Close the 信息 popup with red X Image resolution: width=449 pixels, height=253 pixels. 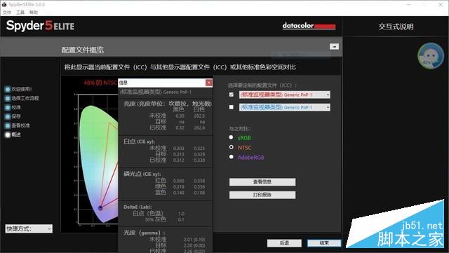tap(209, 83)
